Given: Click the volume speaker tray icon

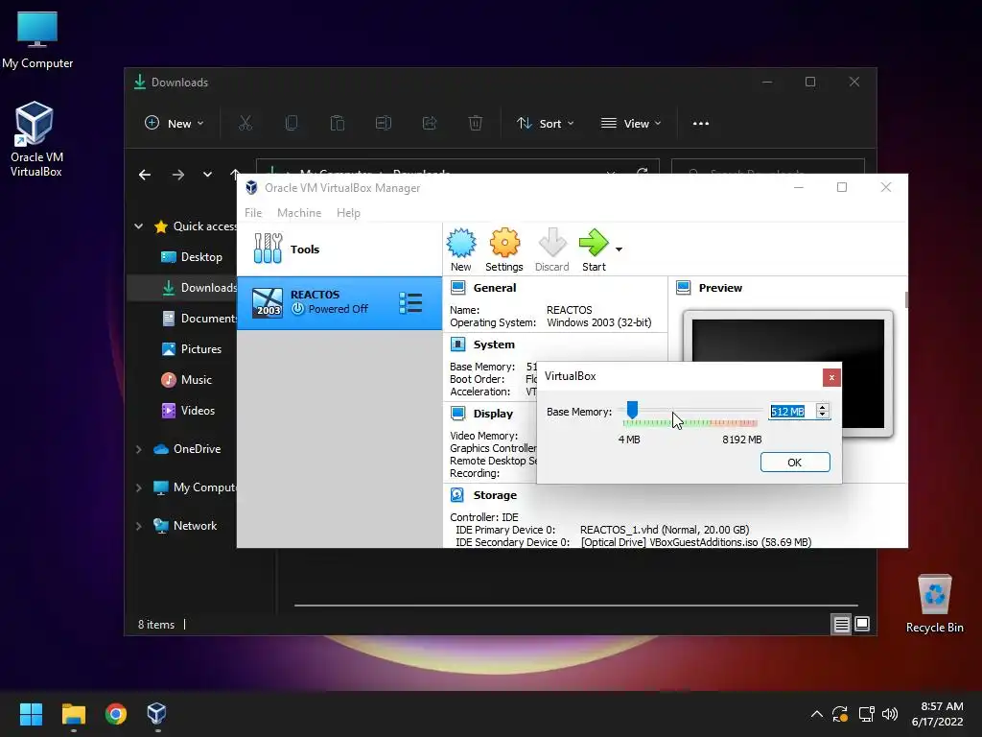Looking at the screenshot, I should point(889,714).
